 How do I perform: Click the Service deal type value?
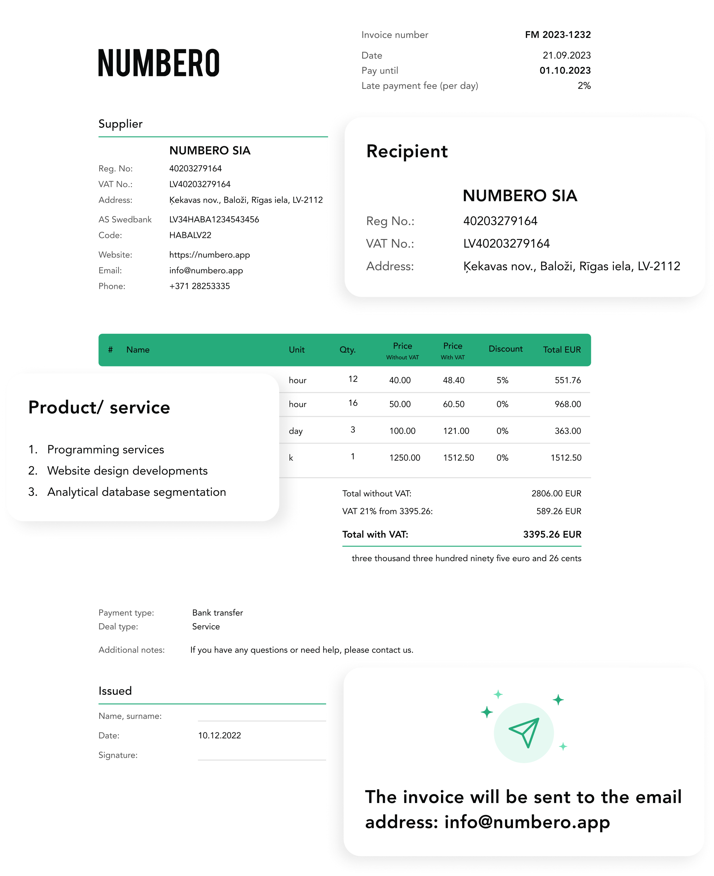point(206,626)
